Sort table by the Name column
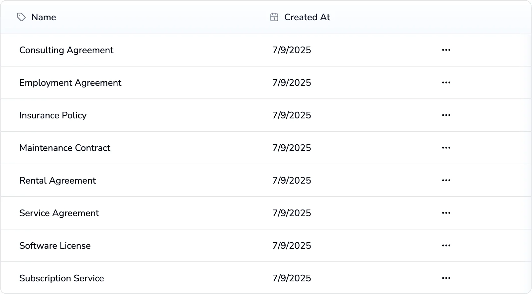This screenshot has width=532, height=294. click(x=43, y=17)
